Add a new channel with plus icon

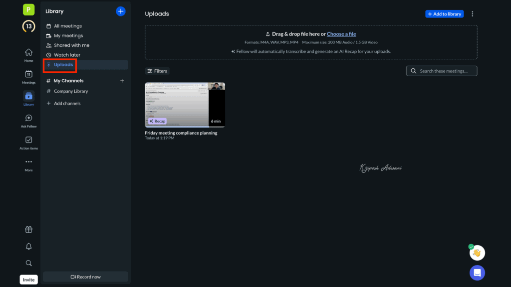pos(122,81)
